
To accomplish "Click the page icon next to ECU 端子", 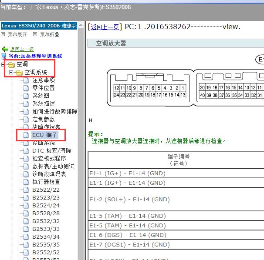I will (26, 135).
